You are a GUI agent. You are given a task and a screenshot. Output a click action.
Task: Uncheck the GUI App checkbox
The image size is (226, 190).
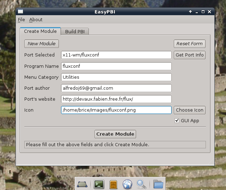pos(177,121)
